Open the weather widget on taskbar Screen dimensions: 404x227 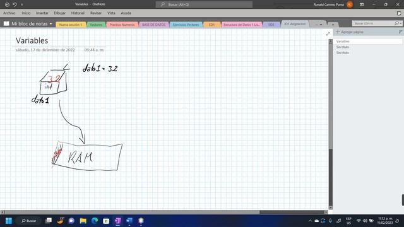(x=61, y=221)
